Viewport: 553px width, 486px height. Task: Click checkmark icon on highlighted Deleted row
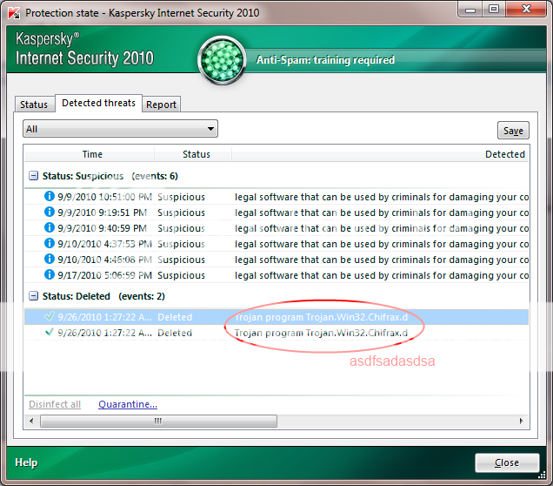pos(50,316)
